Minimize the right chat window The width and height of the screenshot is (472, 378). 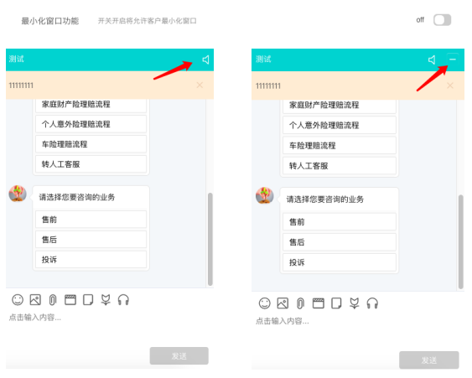[453, 60]
